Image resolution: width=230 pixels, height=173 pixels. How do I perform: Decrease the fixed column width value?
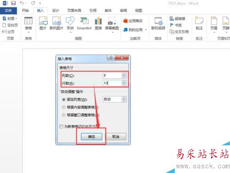tap(124, 101)
